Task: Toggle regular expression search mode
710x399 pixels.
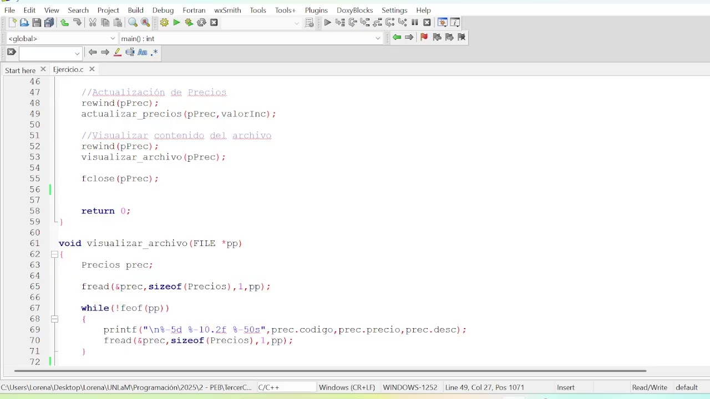Action: 155,52
